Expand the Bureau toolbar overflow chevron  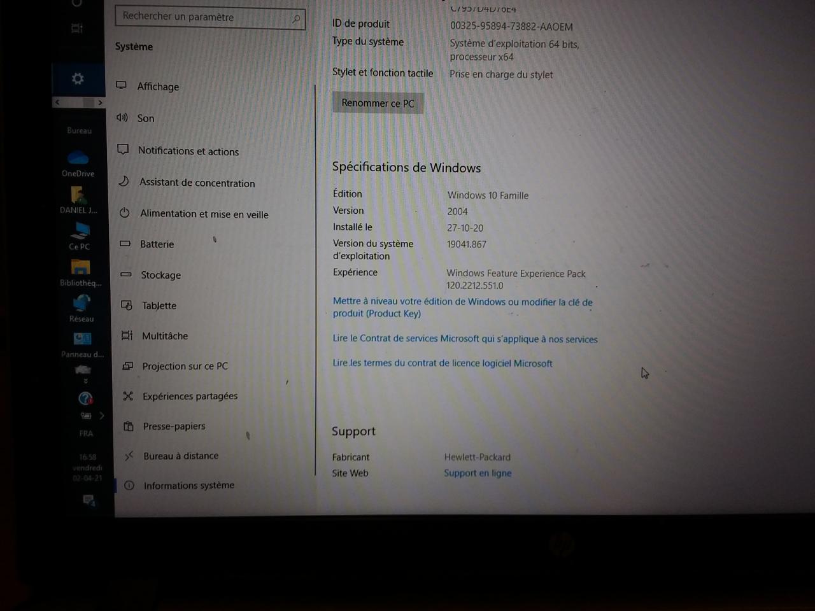pyautogui.click(x=85, y=381)
